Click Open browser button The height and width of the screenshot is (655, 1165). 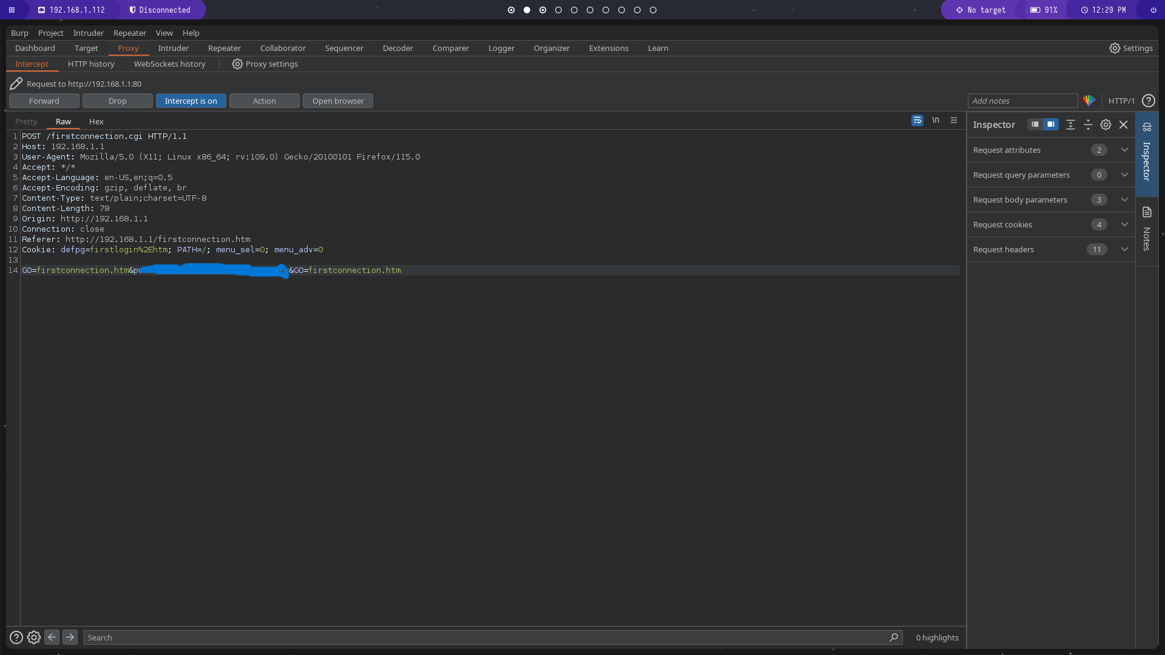point(337,101)
